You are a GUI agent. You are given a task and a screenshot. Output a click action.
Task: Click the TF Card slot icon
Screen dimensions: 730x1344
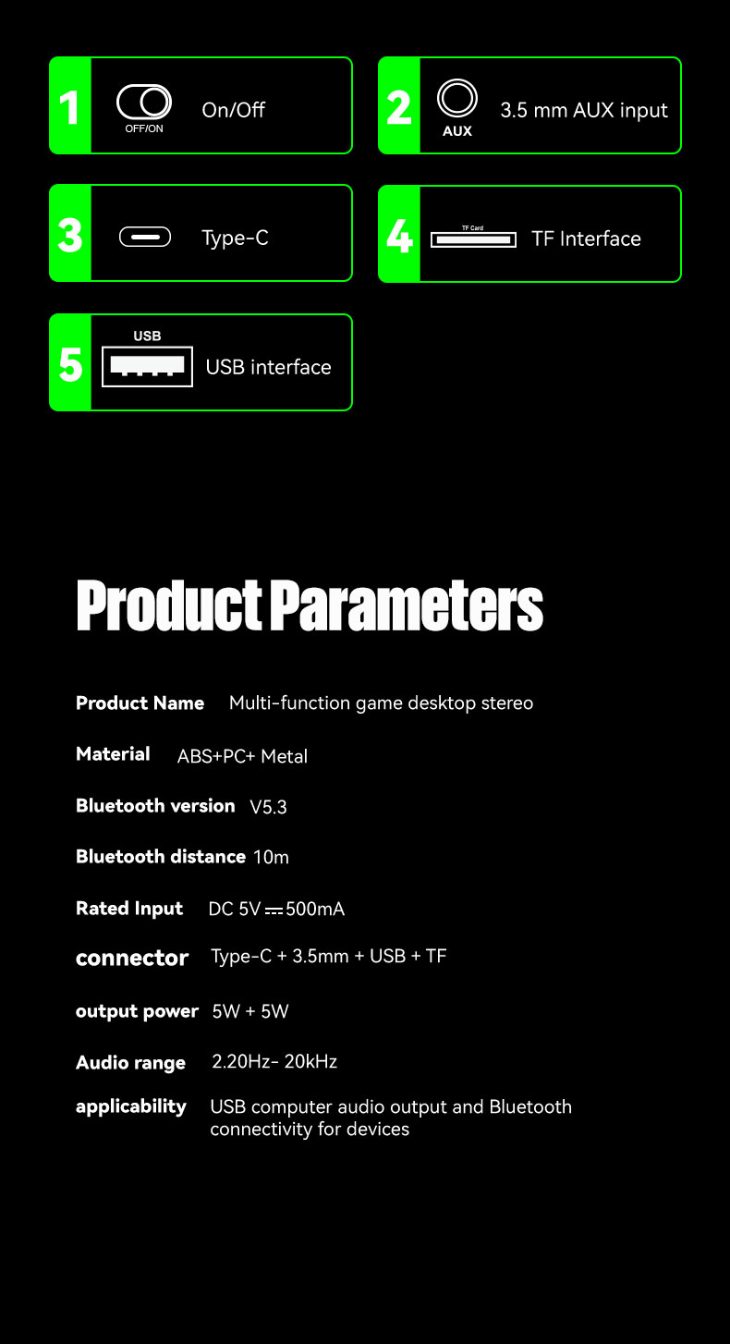[x=473, y=239]
